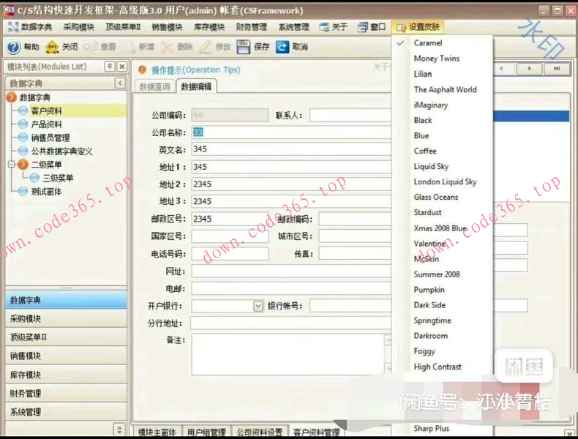Open 采购模块 in the navigation bar
Screen dimensions: 578x439
(66, 319)
